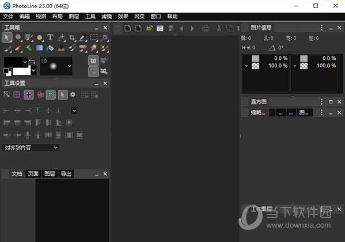Select the color picker eyedropper tool
The width and height of the screenshot is (345, 242).
point(82,37)
